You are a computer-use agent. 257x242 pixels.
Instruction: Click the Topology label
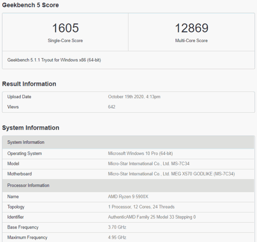[x=16, y=207]
